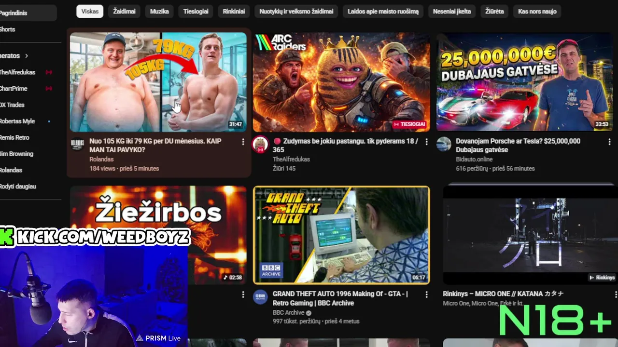Open the Grand Theft Auto BBC Archive thumbnail
This screenshot has height=347, width=618.
(341, 235)
